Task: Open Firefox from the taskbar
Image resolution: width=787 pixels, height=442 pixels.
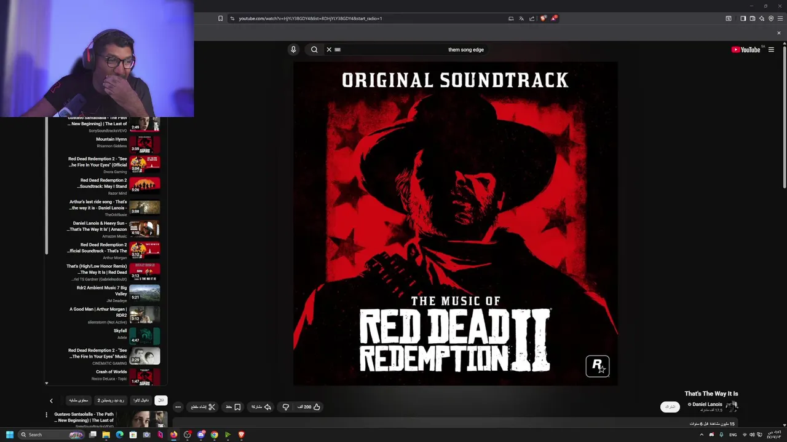Action: tap(173, 435)
